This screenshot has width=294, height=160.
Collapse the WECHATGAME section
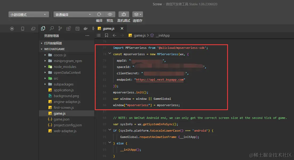point(67,49)
